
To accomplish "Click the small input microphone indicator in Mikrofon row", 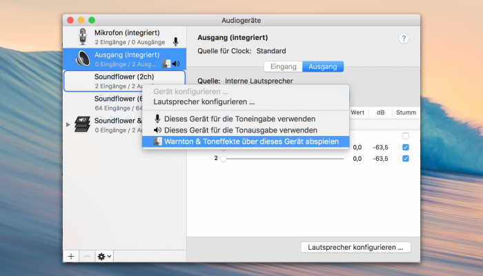I will (x=175, y=41).
